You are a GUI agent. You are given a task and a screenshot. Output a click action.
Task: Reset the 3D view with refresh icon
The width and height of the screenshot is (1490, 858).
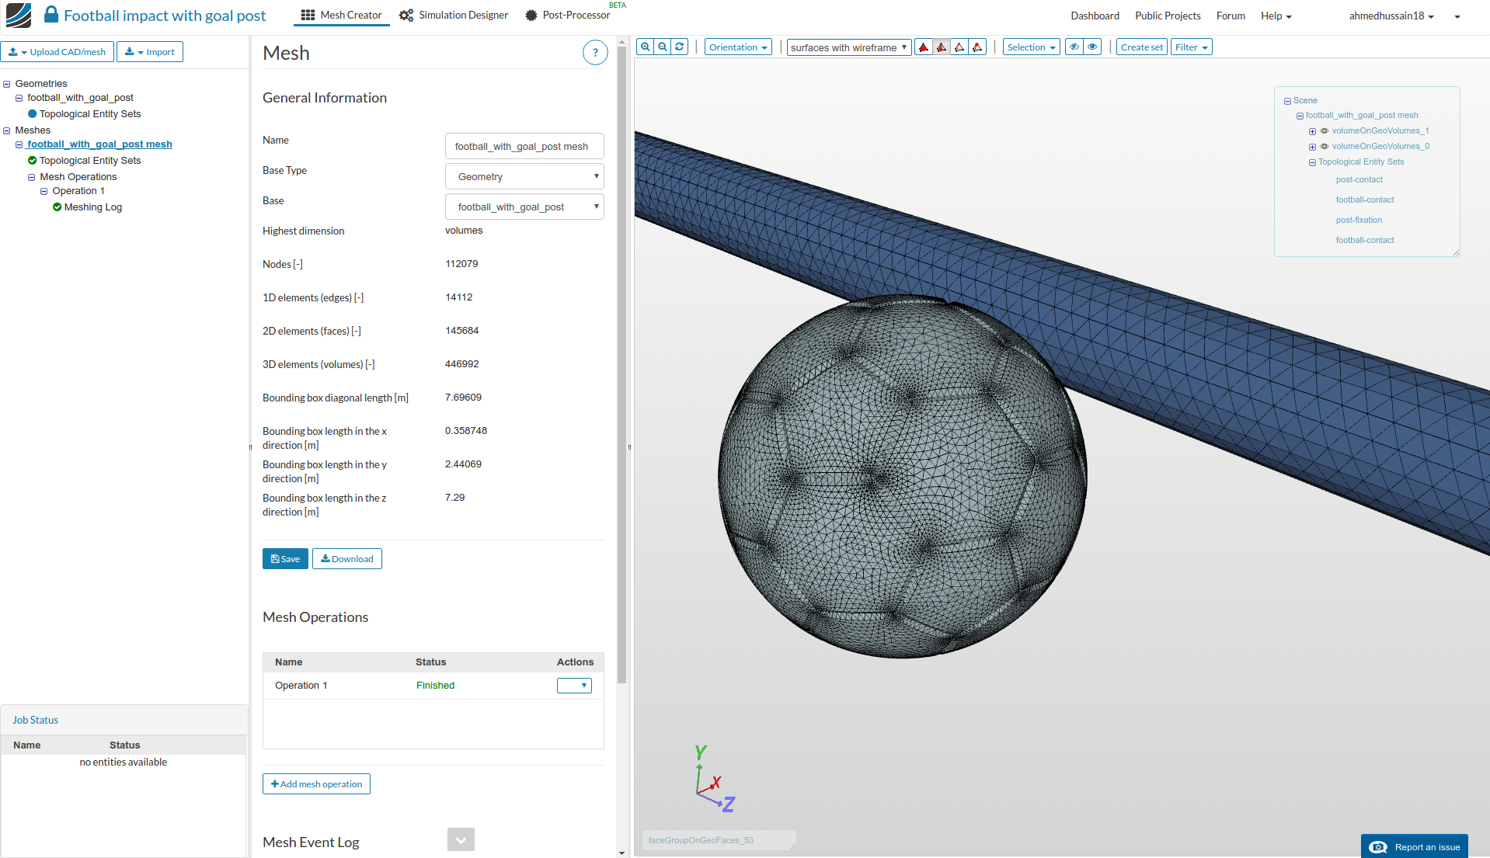(x=680, y=47)
